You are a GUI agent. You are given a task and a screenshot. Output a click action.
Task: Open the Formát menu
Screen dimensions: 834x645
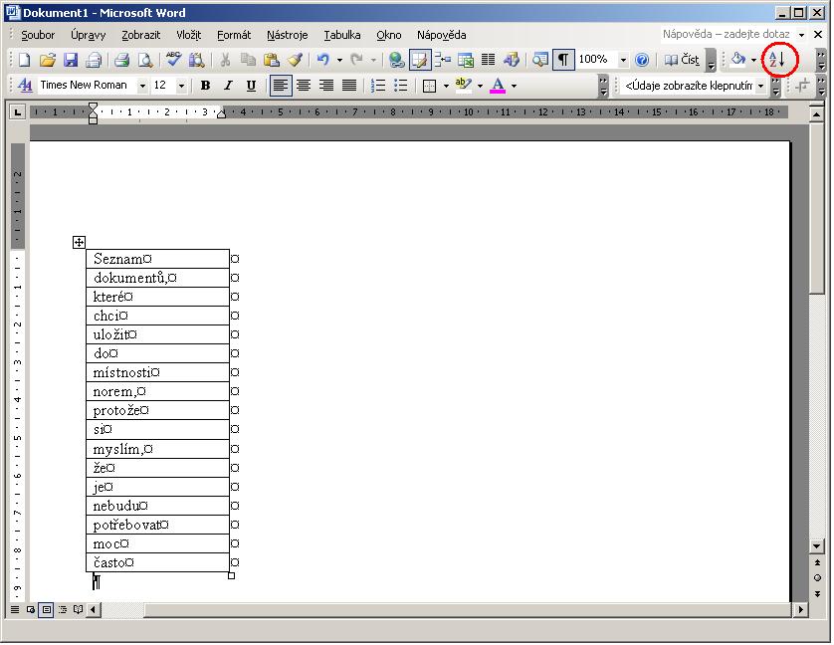coord(234,35)
